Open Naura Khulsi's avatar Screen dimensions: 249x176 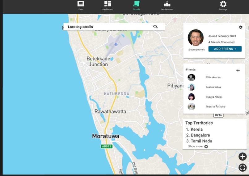191,97
